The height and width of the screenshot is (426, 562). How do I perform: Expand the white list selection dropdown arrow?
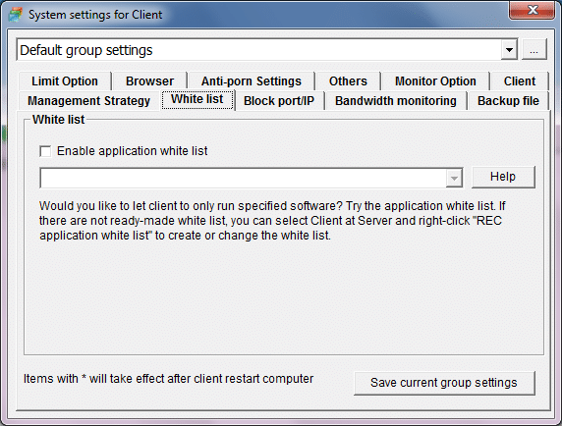(x=454, y=178)
